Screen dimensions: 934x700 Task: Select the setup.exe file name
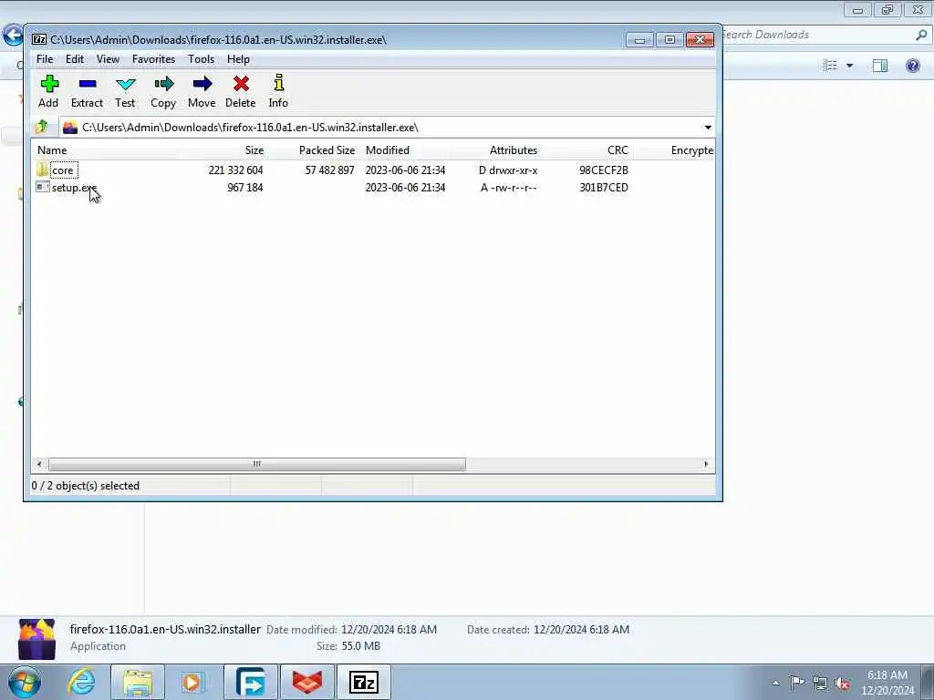pyautogui.click(x=74, y=188)
